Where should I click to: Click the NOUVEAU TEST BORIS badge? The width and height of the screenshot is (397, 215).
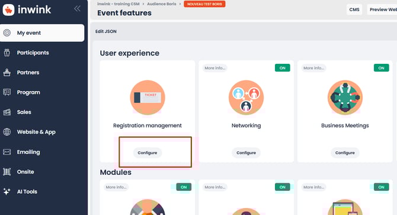click(204, 4)
